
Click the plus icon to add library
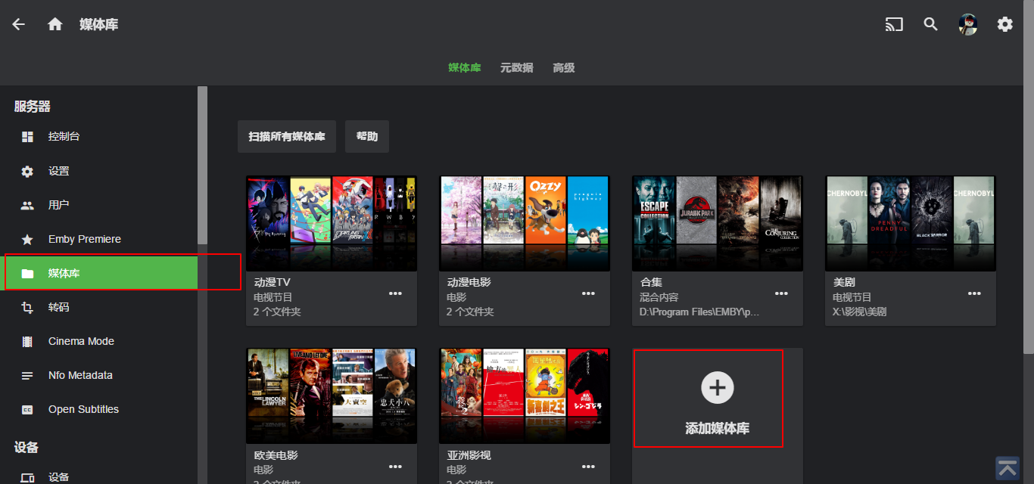pyautogui.click(x=717, y=388)
